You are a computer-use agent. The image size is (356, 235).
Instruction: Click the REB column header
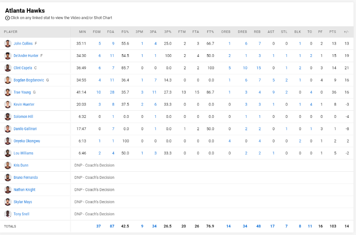[x=257, y=32]
